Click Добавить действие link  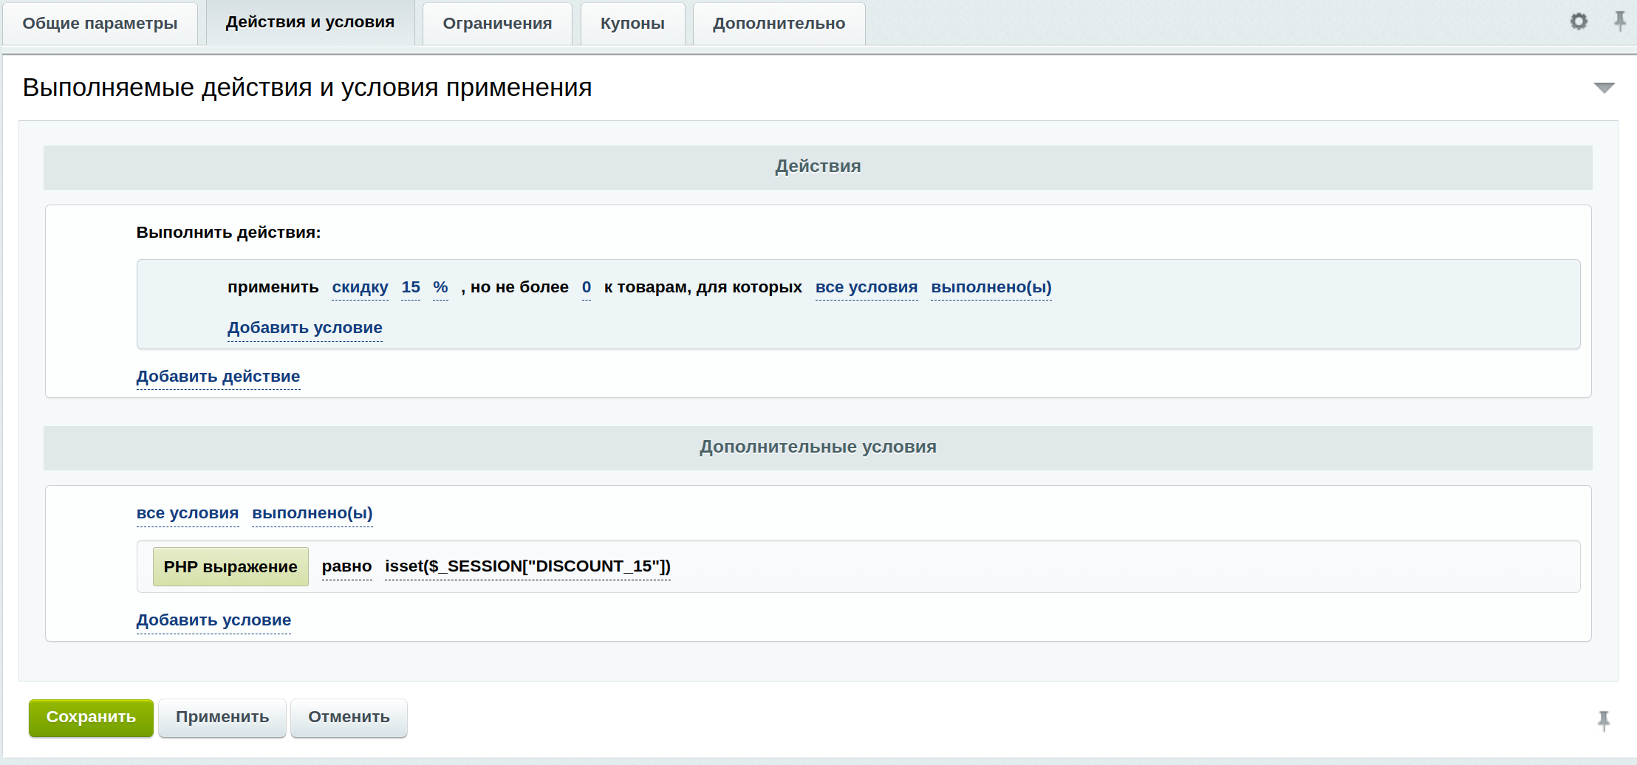pyautogui.click(x=218, y=377)
